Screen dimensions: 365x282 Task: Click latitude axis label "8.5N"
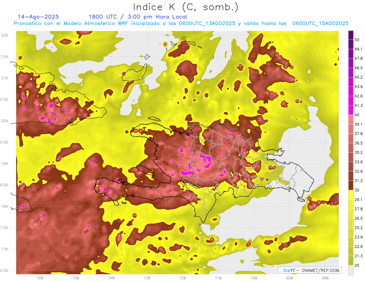[5, 185]
